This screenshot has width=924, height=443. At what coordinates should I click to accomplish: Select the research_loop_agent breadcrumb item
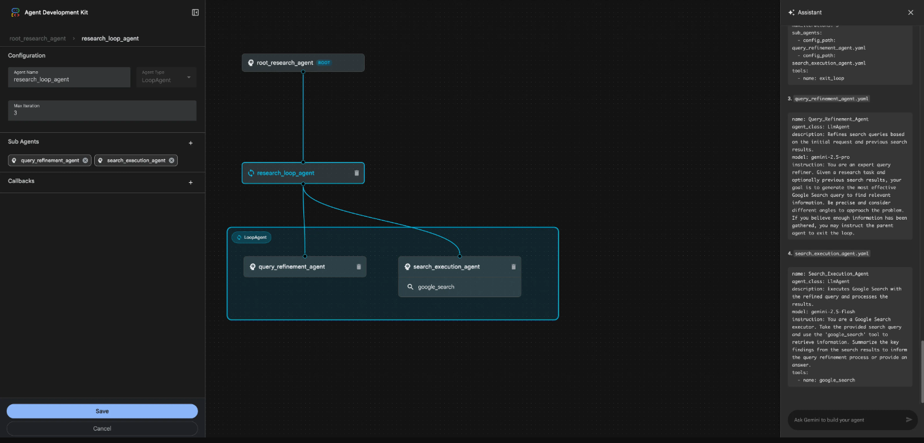coord(111,38)
